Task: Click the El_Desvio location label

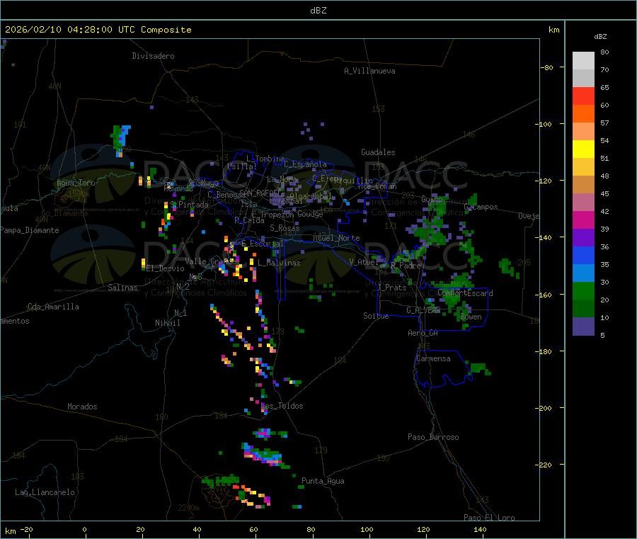Action: tap(165, 268)
